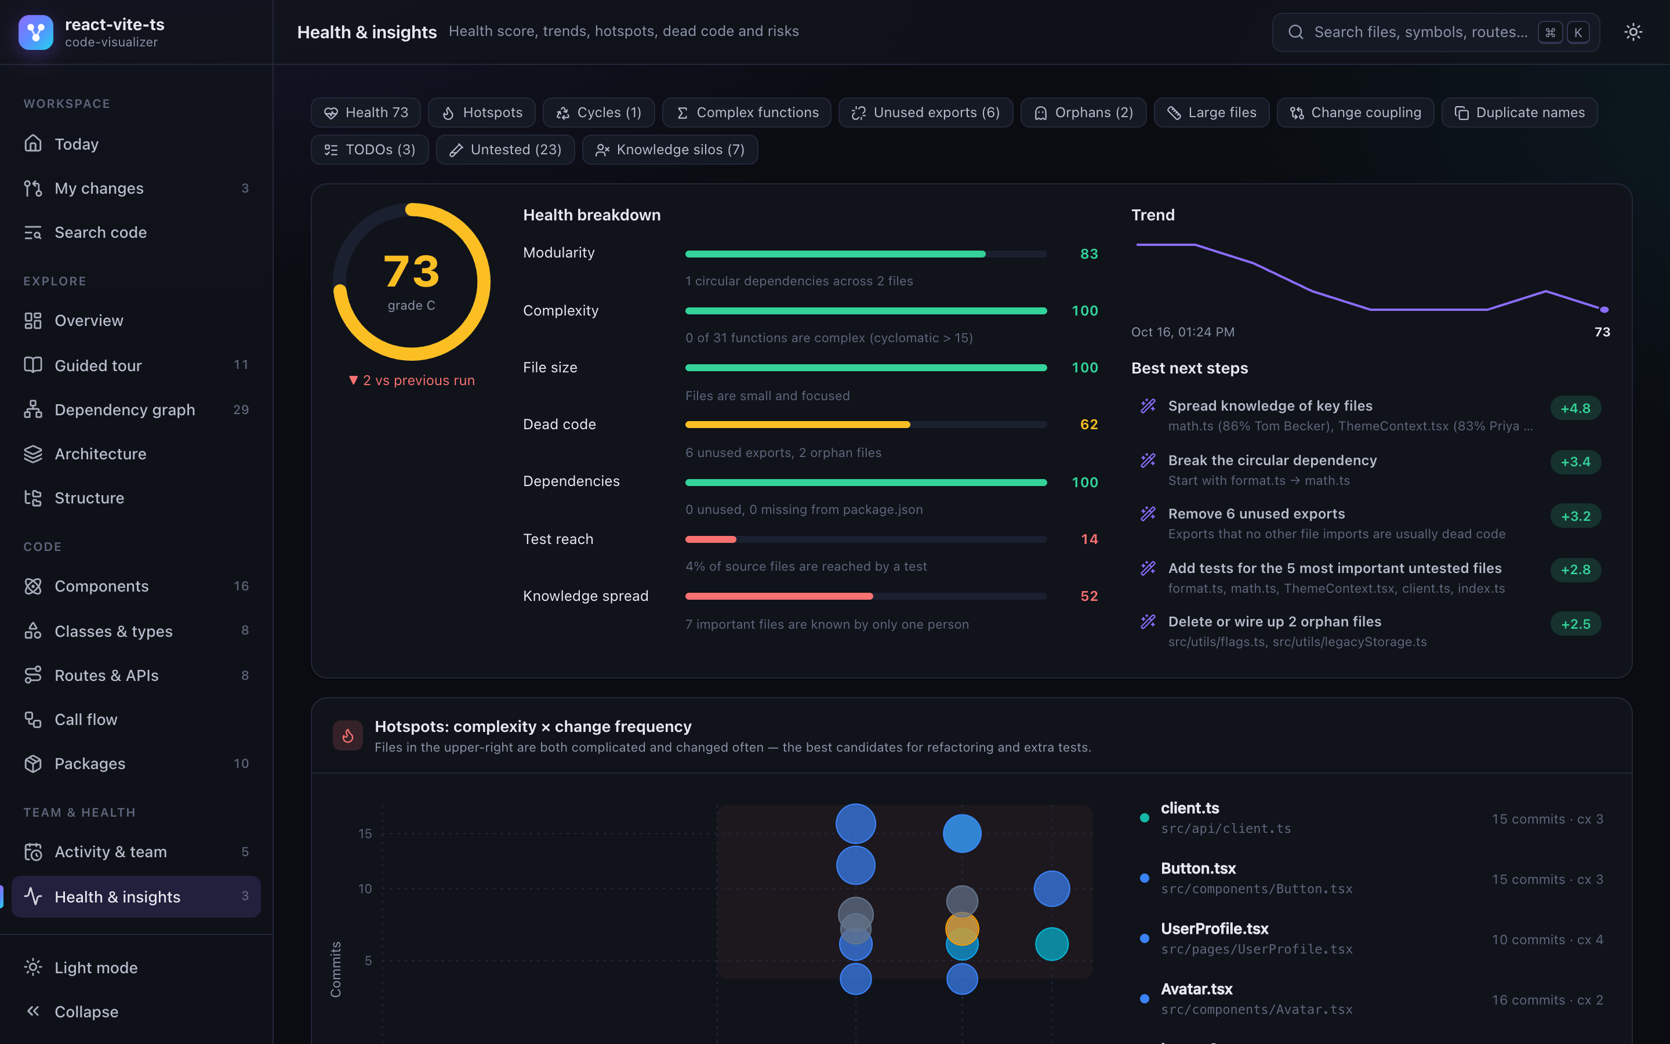Click Delete or wire up 2 orphan files
Image resolution: width=1670 pixels, height=1044 pixels.
point(1370,631)
